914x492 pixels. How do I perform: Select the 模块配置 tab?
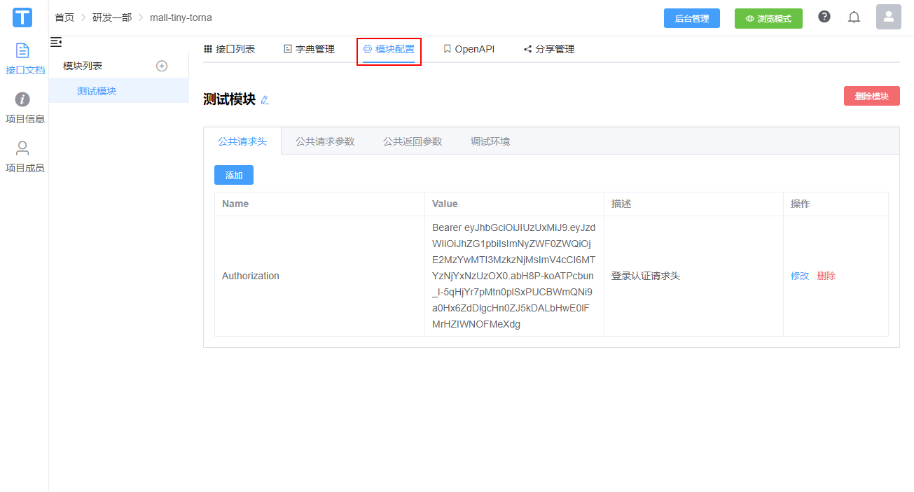pos(389,49)
